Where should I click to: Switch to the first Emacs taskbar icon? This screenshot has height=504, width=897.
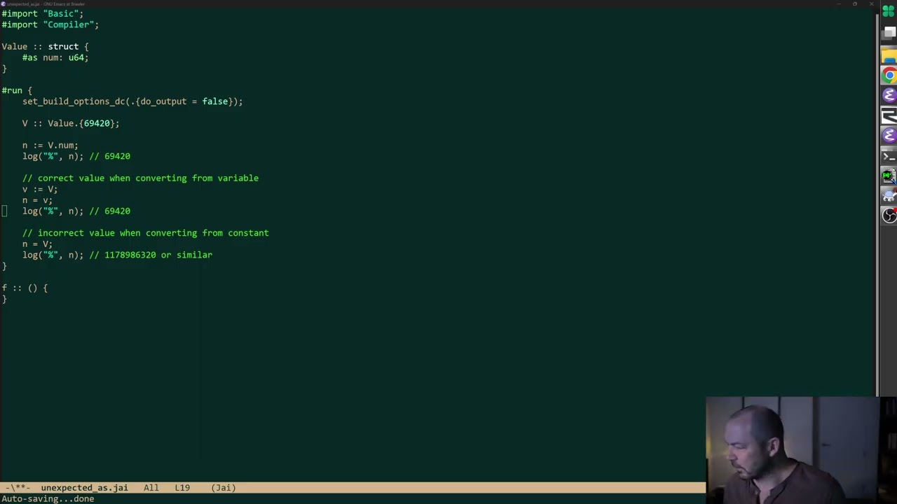(889, 95)
